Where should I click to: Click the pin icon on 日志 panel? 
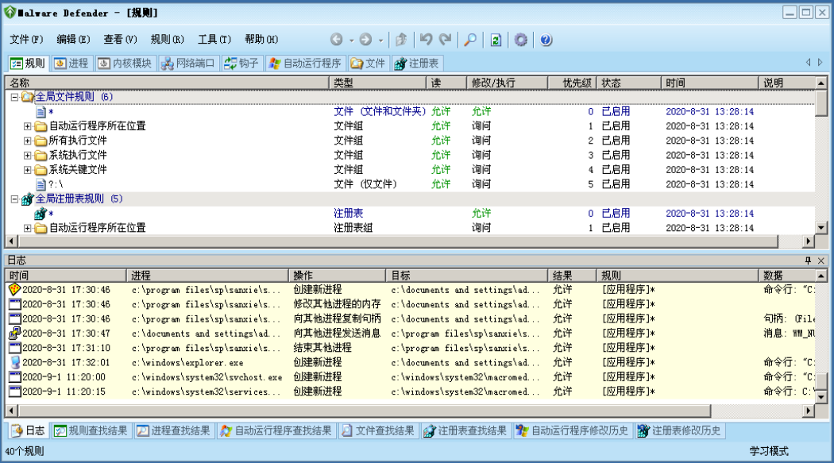pos(809,260)
